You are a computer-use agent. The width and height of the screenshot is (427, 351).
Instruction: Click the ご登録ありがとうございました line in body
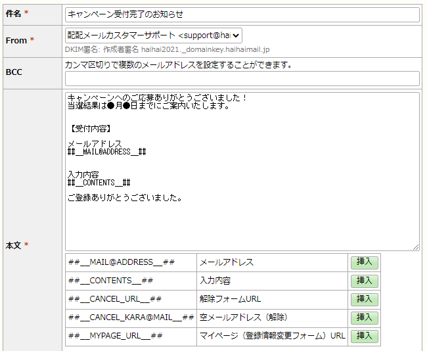click(x=125, y=198)
